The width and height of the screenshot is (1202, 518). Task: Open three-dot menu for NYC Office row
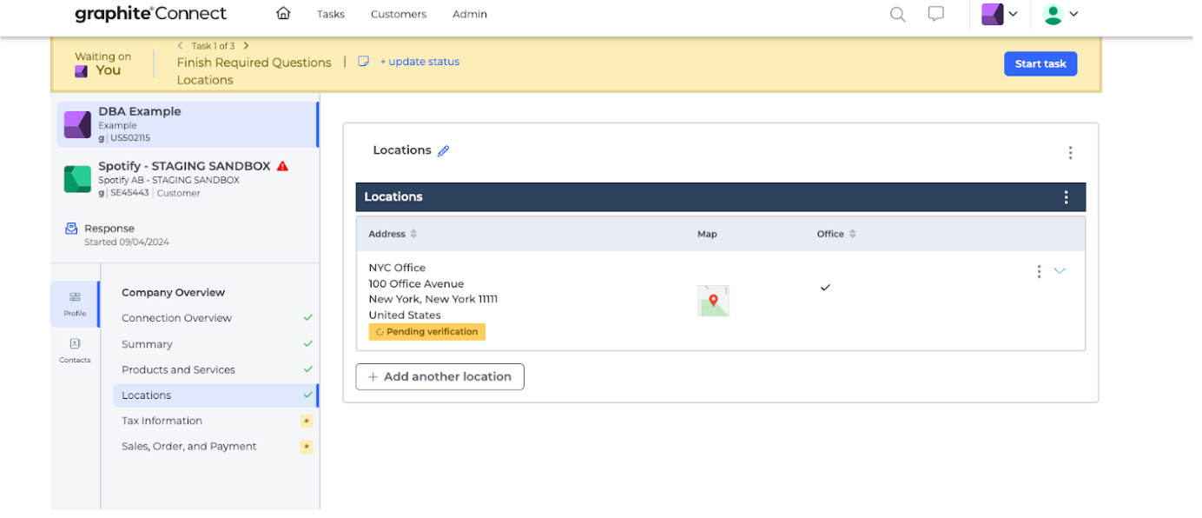point(1039,271)
